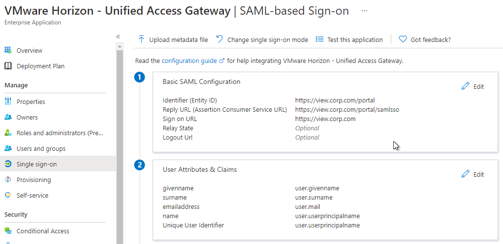Select Single sign-on in sidebar
The width and height of the screenshot is (503, 244).
(x=58, y=164)
